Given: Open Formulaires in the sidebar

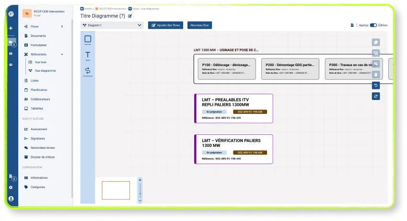Looking at the screenshot, I should coord(38,45).
